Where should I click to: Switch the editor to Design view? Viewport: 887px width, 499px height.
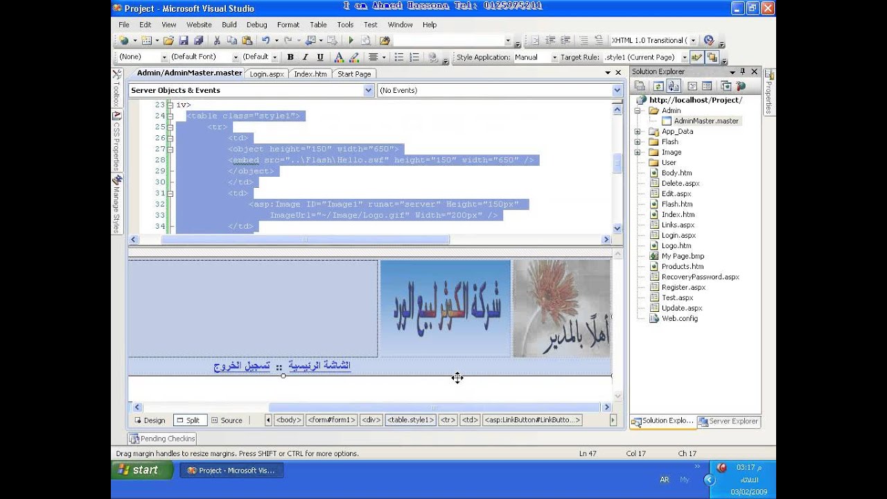pos(150,420)
